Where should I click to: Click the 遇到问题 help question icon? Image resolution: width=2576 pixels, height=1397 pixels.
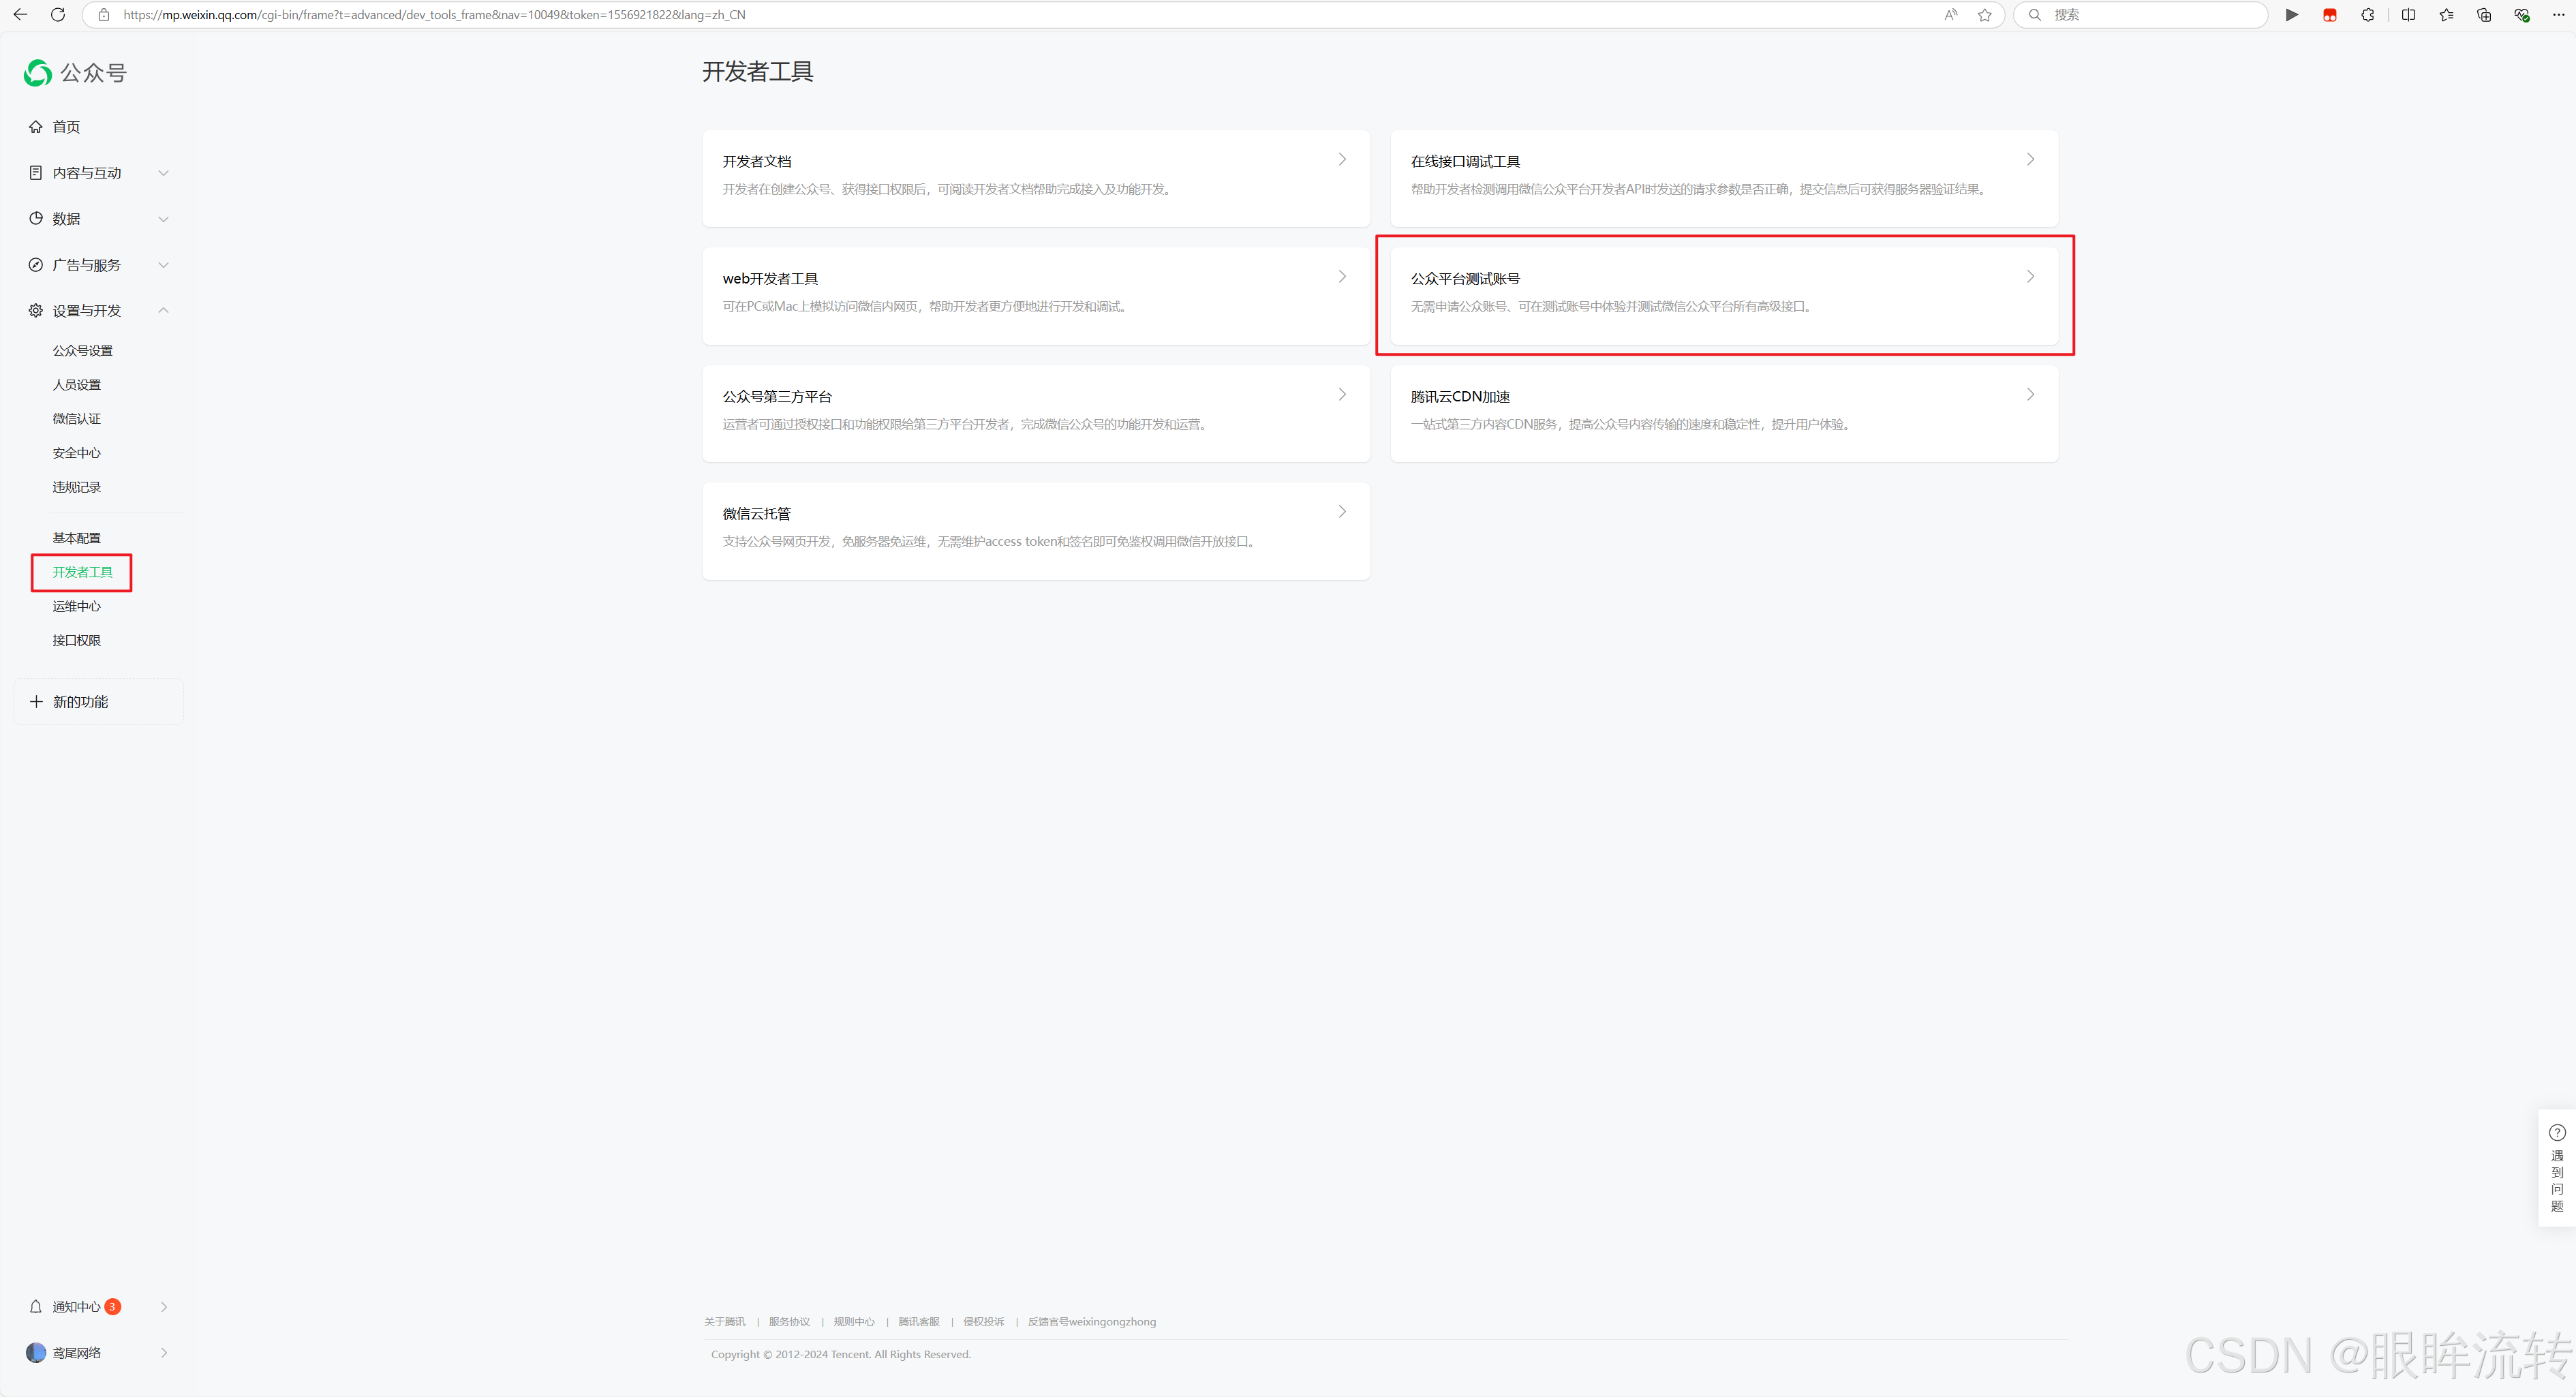(x=2557, y=1133)
